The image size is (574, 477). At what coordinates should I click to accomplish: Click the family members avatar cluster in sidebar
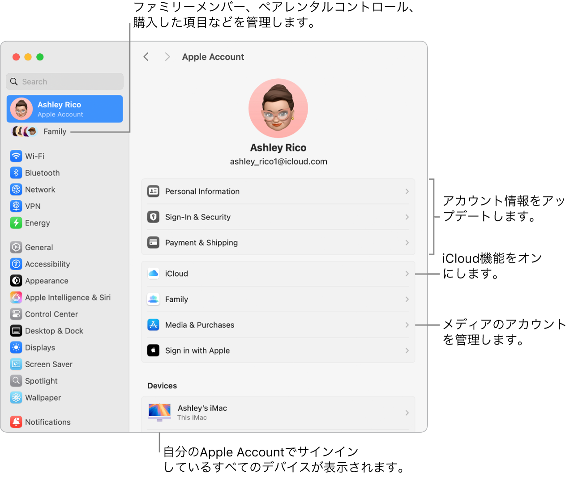24,131
